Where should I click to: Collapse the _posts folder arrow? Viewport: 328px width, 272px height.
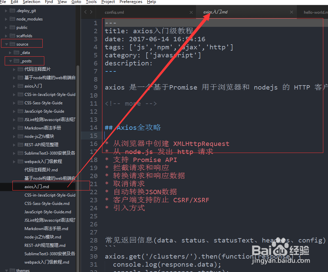click(x=10, y=61)
